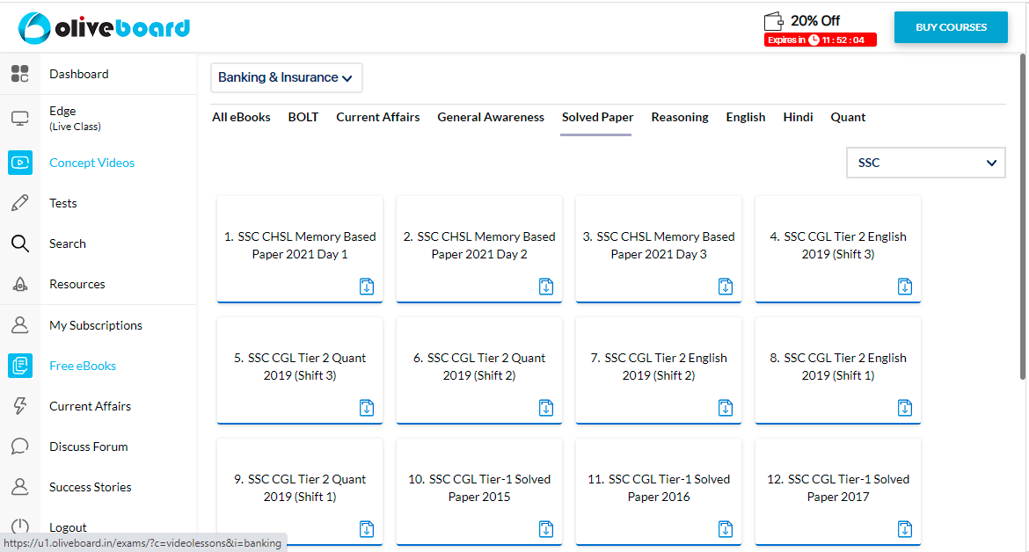Go to My Subscriptions
This screenshot has height=552, width=1029.
click(x=96, y=325)
